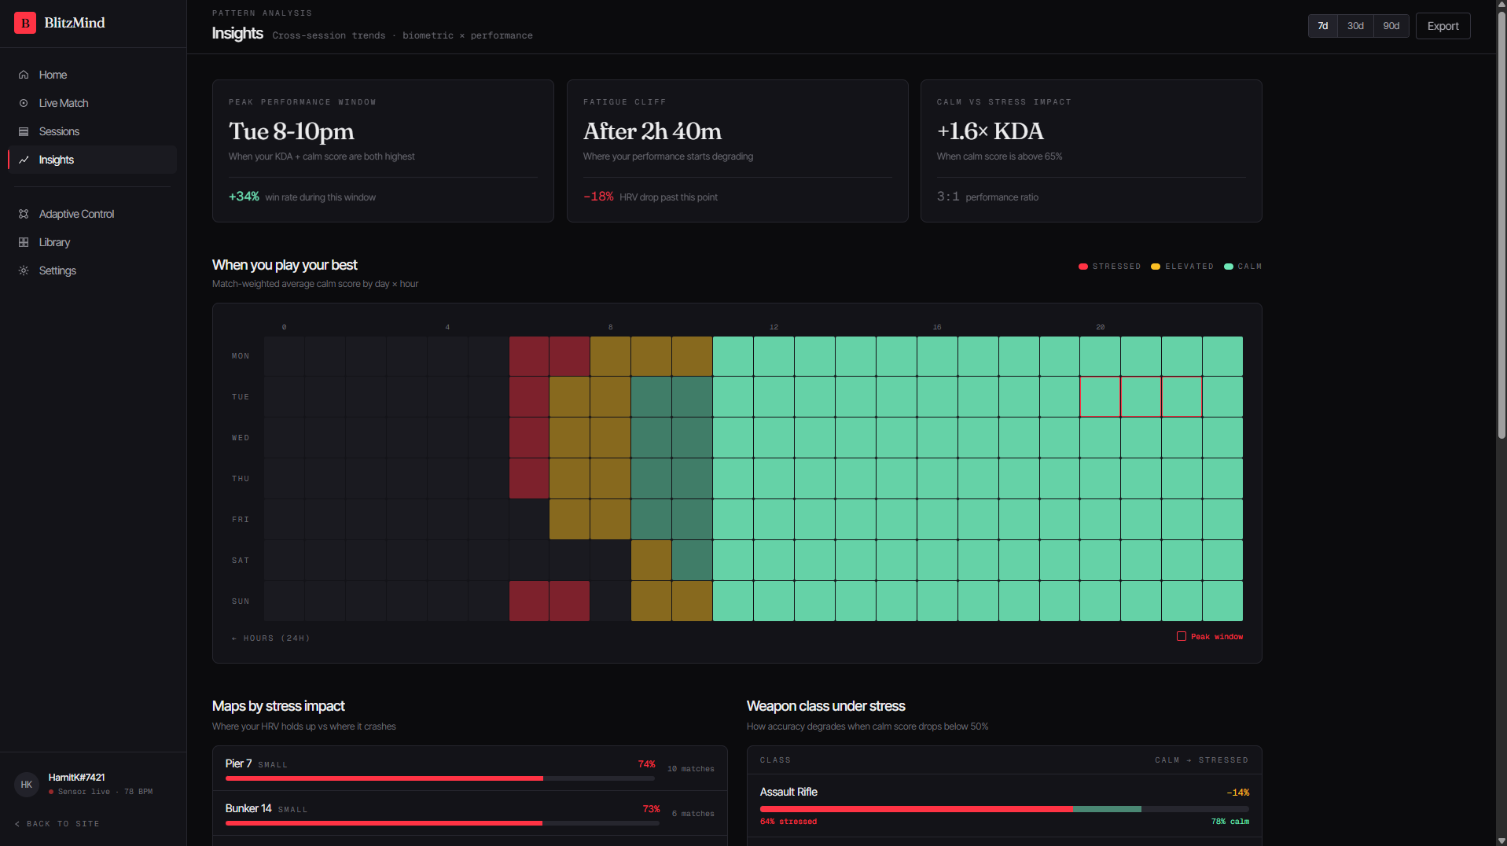
Task: Click the -14% Assault Rifle value
Action: point(1237,793)
